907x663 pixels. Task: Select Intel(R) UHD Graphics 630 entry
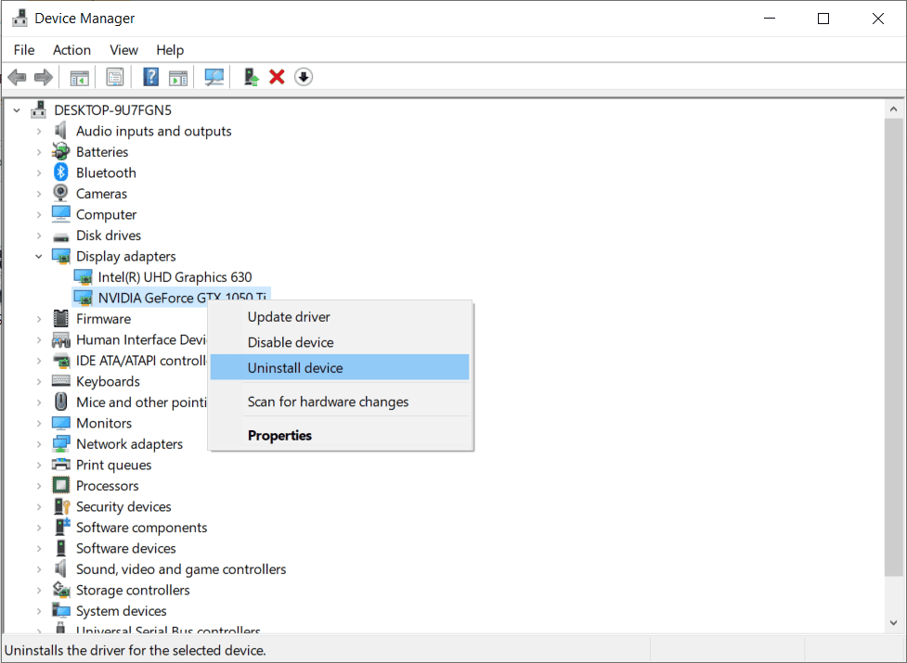coord(175,276)
